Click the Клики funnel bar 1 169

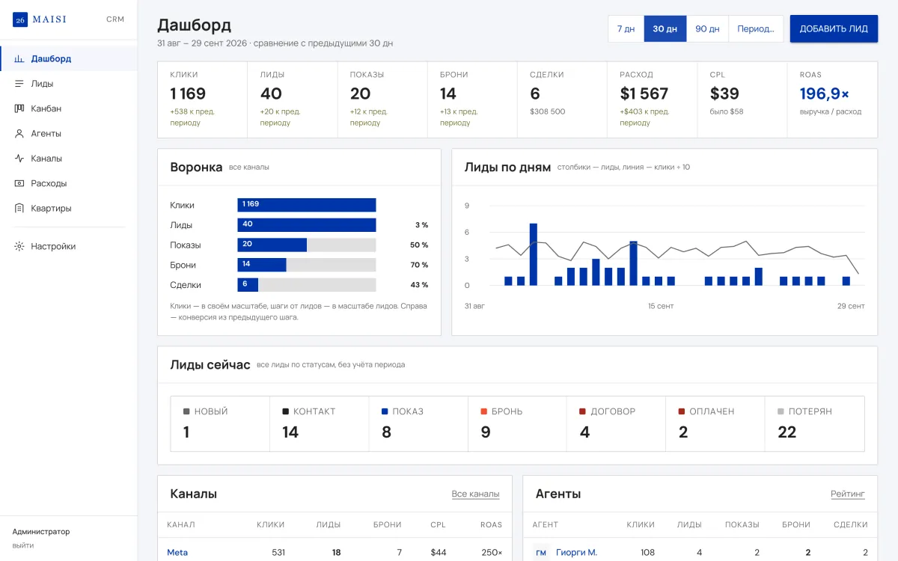click(307, 205)
